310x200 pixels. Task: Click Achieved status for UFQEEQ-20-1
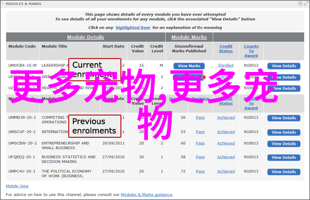[226, 157]
